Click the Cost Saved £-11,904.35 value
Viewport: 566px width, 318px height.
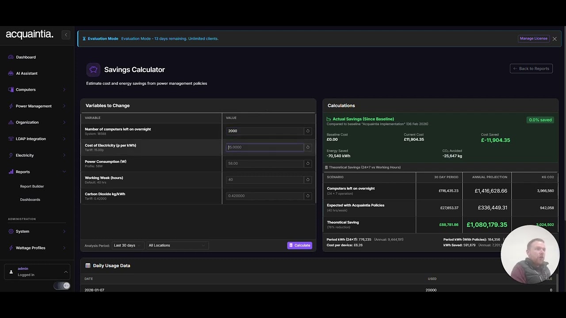coord(495,140)
